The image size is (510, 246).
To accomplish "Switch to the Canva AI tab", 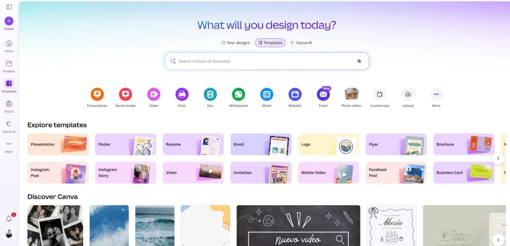I will [x=301, y=43].
